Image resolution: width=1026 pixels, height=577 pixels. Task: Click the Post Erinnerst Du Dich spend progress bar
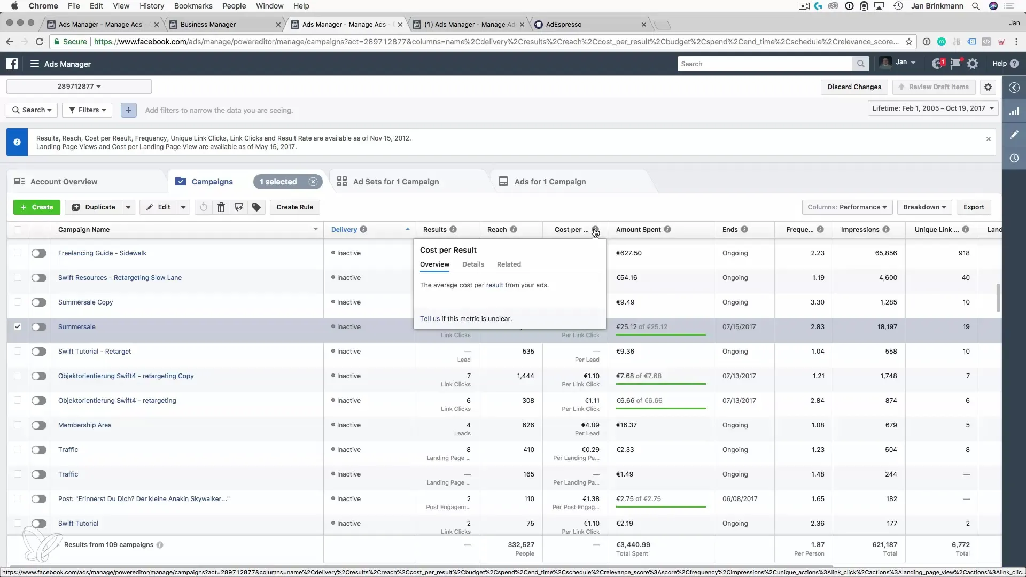click(x=661, y=506)
